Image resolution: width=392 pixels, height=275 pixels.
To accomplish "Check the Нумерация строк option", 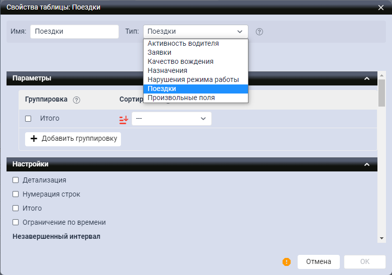I will pos(16,194).
